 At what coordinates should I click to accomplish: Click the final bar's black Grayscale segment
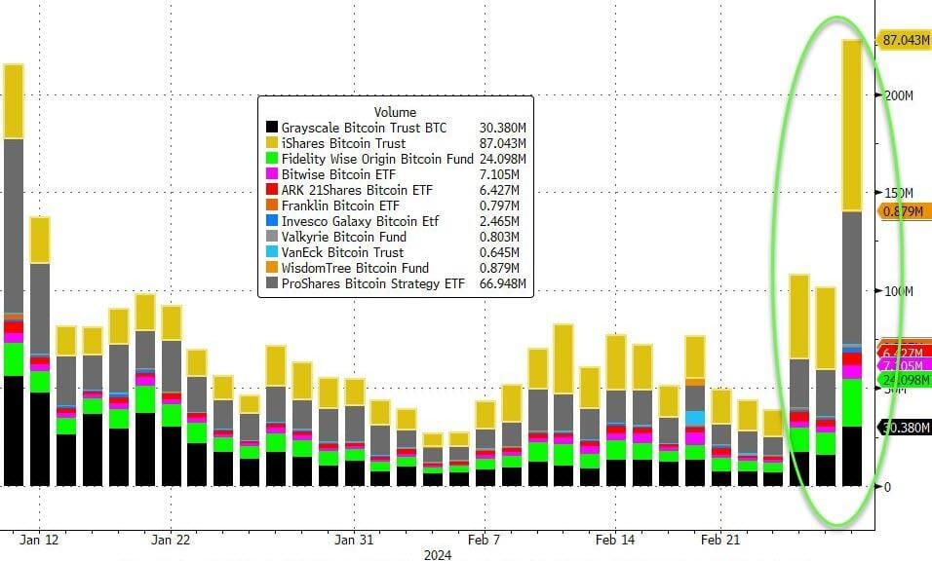pyautogui.click(x=852, y=456)
